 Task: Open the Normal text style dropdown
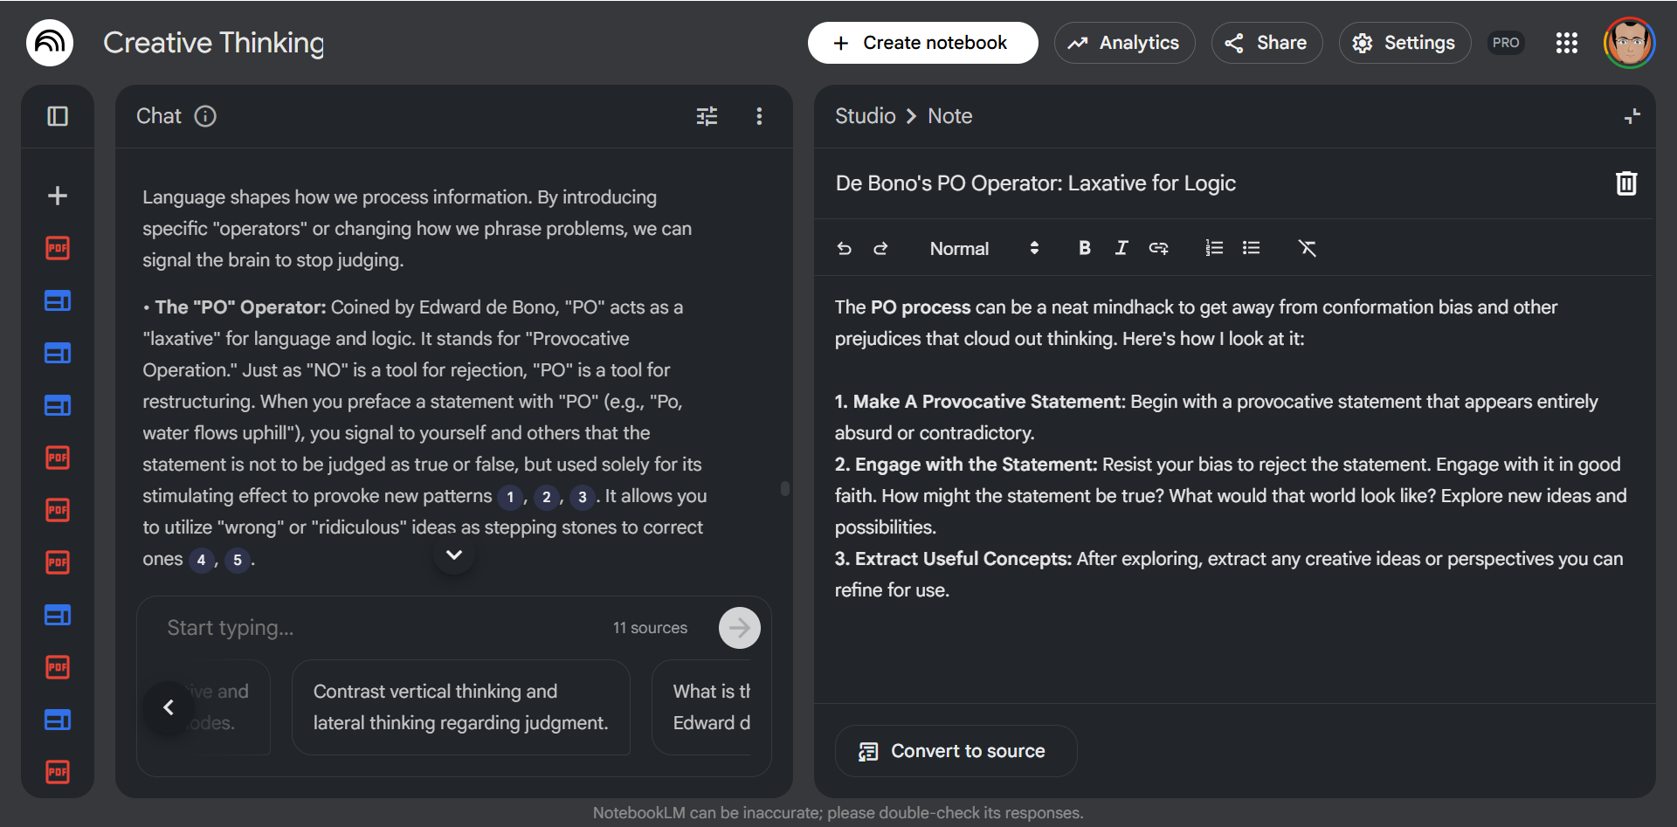pos(983,249)
